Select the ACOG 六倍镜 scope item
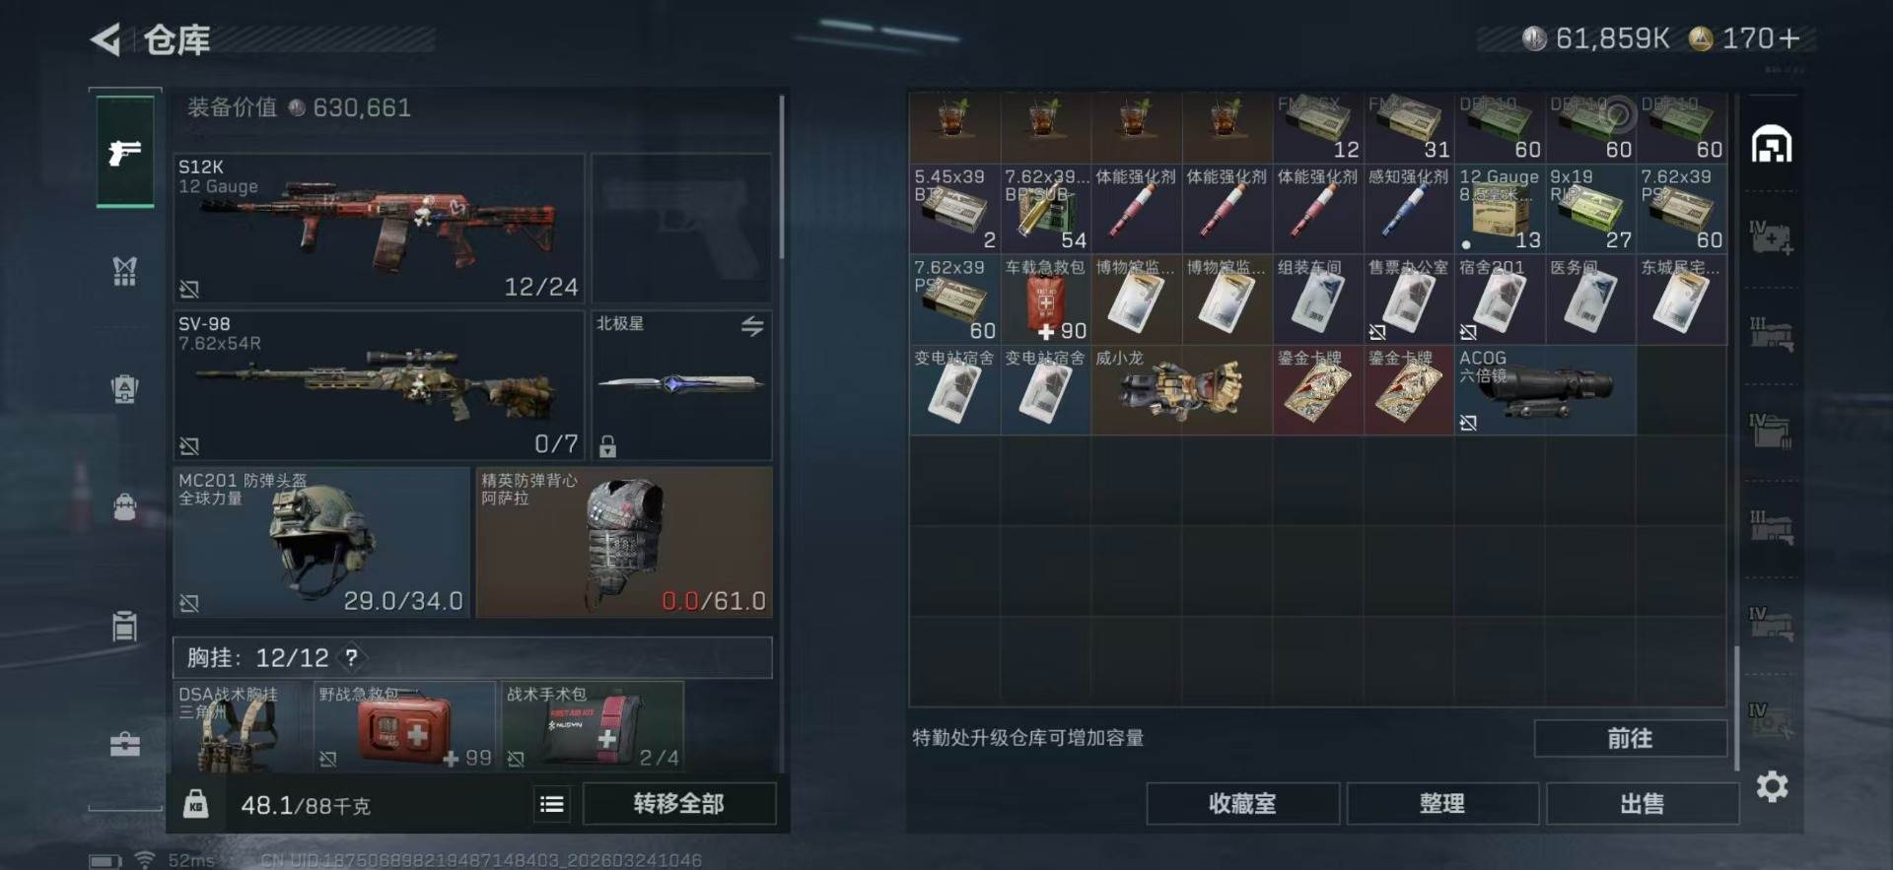Screen dimensions: 1893x870 click(1545, 390)
